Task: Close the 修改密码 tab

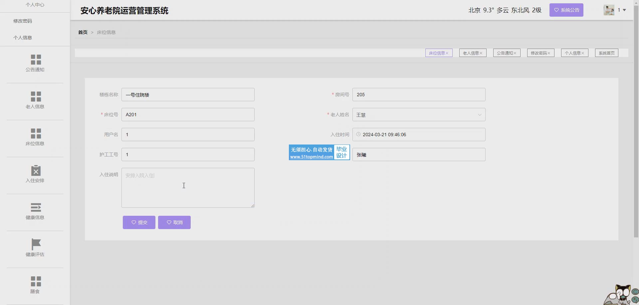Action: pos(549,53)
